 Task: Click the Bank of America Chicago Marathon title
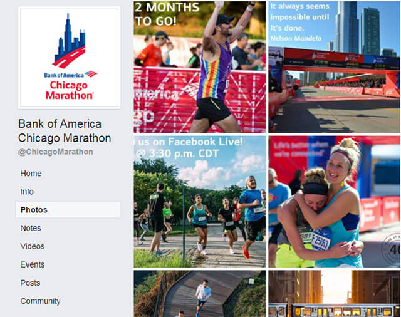[x=65, y=131]
